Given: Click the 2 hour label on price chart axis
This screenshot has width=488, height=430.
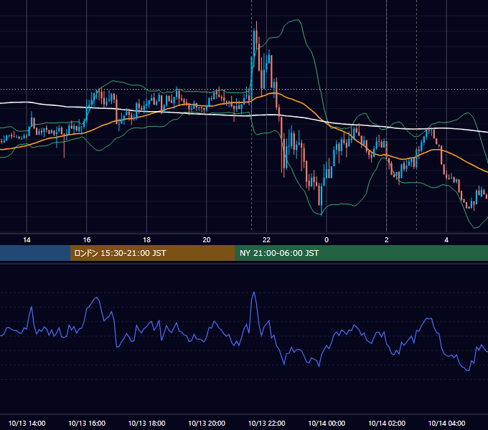Looking at the screenshot, I should coord(387,240).
